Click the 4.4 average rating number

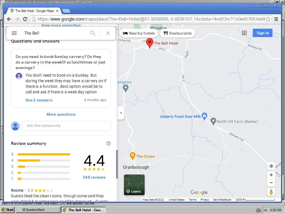point(94,160)
